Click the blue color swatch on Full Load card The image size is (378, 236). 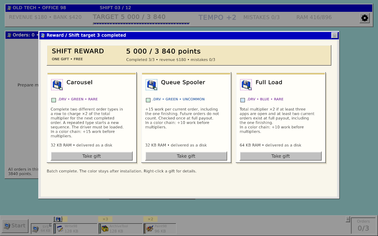[x=243, y=100]
